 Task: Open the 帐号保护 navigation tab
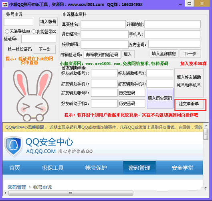pos(96,168)
